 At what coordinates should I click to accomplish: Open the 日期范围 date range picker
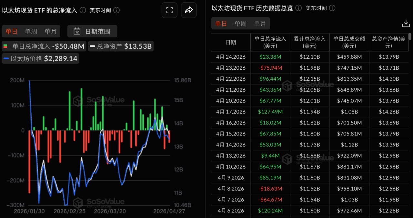[x=92, y=31]
